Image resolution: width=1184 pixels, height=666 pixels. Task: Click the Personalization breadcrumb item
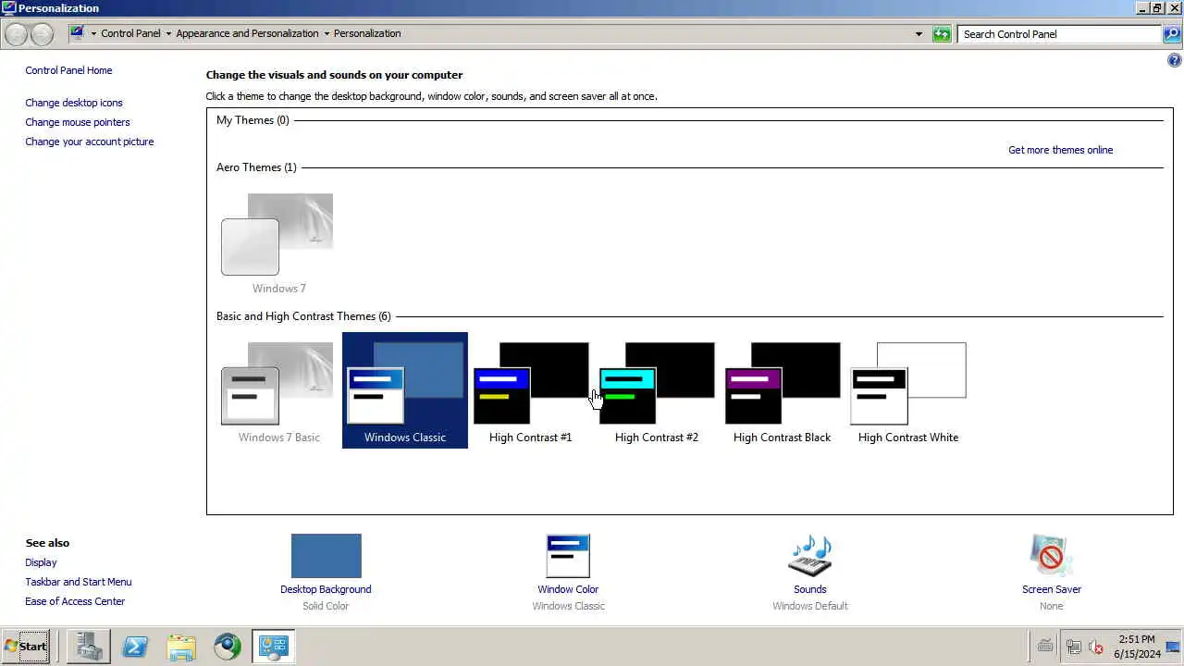pos(367,33)
